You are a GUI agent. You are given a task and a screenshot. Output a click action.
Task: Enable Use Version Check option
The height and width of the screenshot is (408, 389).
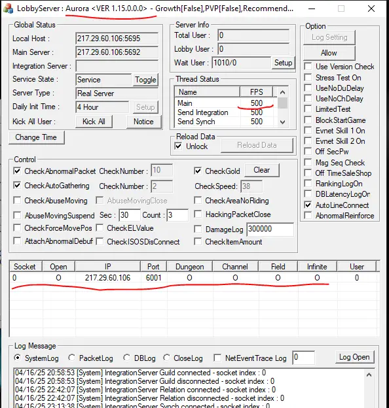coord(308,66)
